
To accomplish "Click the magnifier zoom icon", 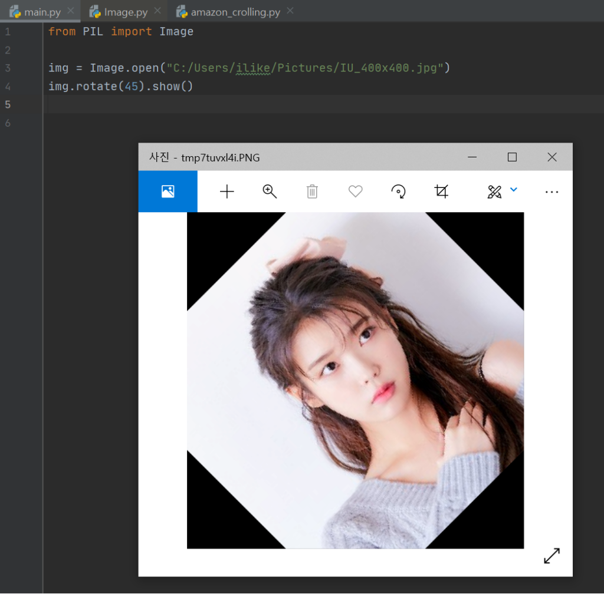I will pos(270,192).
